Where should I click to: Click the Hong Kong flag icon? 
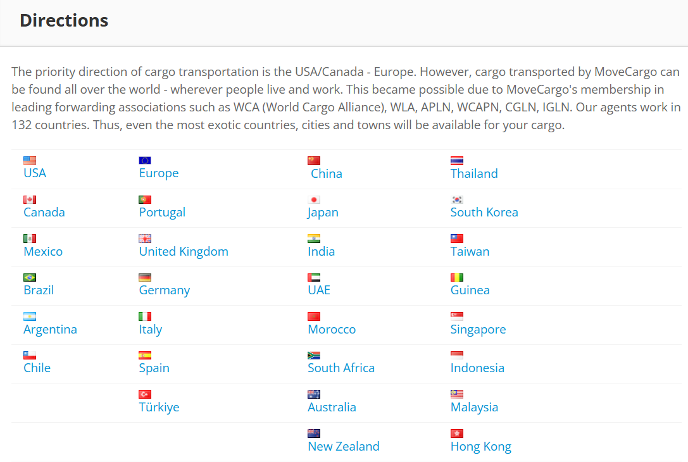(x=457, y=434)
